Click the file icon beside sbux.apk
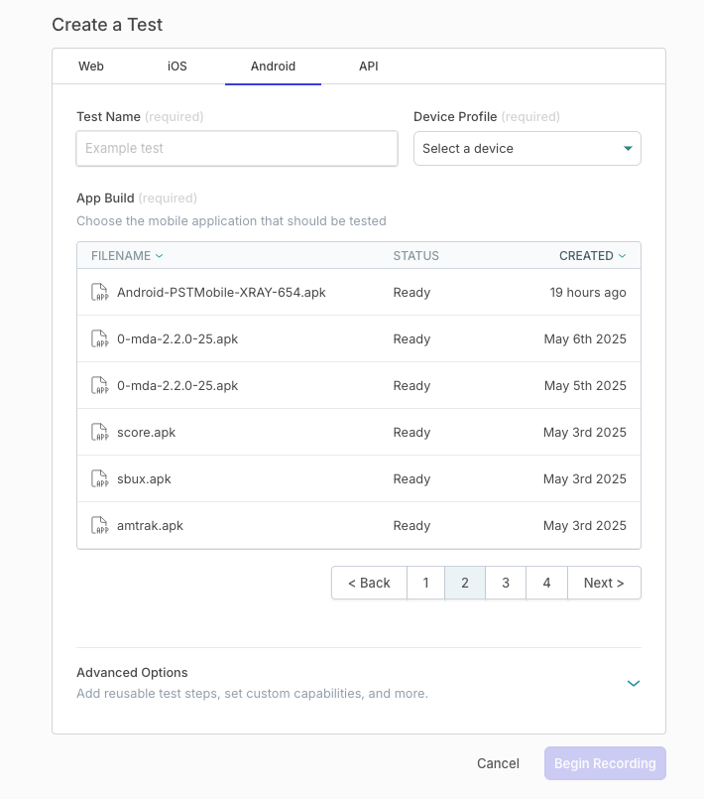This screenshot has height=799, width=704. [99, 479]
